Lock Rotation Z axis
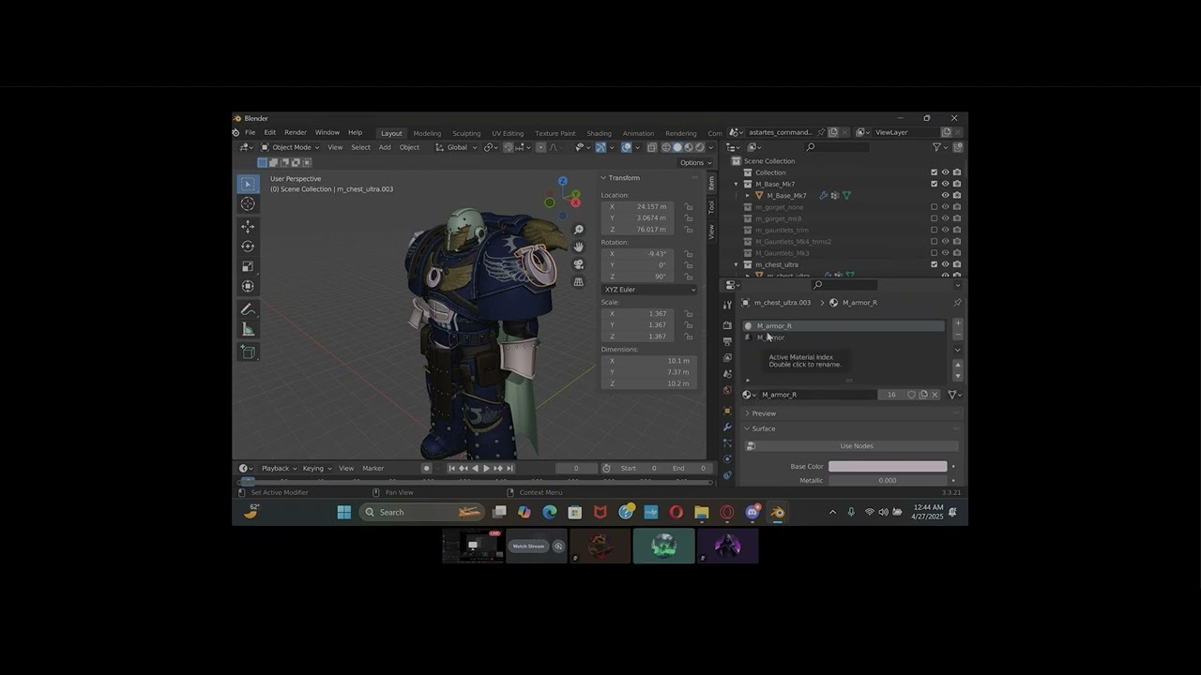The width and height of the screenshot is (1201, 675). tap(689, 277)
